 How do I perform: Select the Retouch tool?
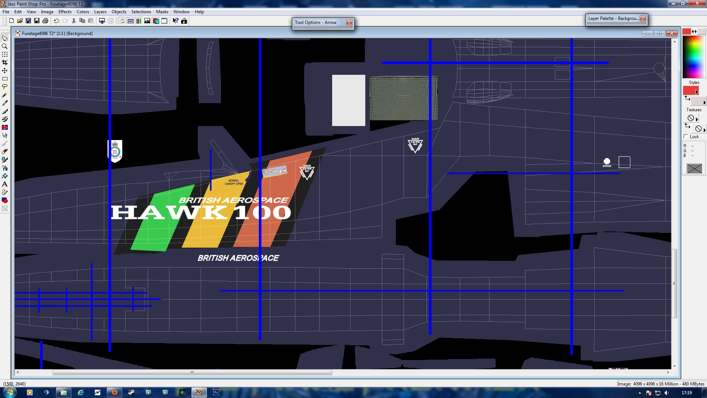coord(5,136)
